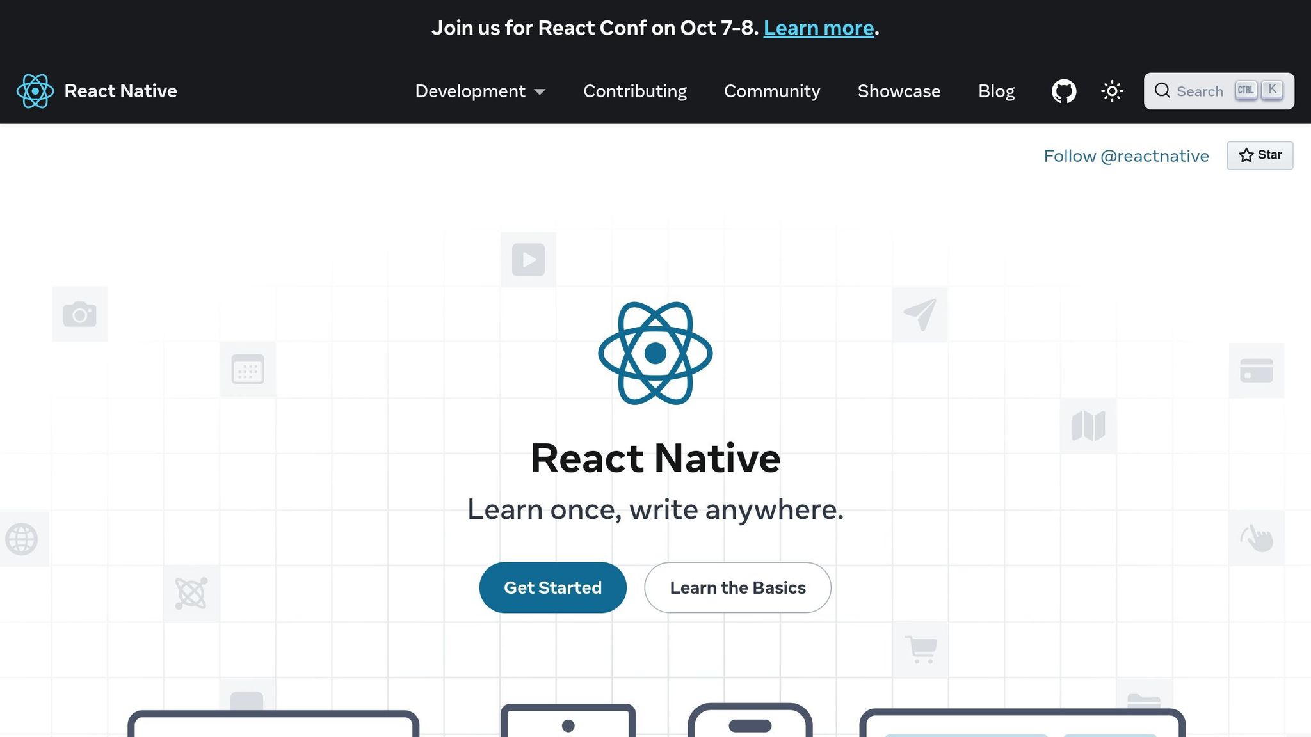This screenshot has height=737, width=1311.
Task: Open the React Conf Learn more link
Action: [x=819, y=28]
